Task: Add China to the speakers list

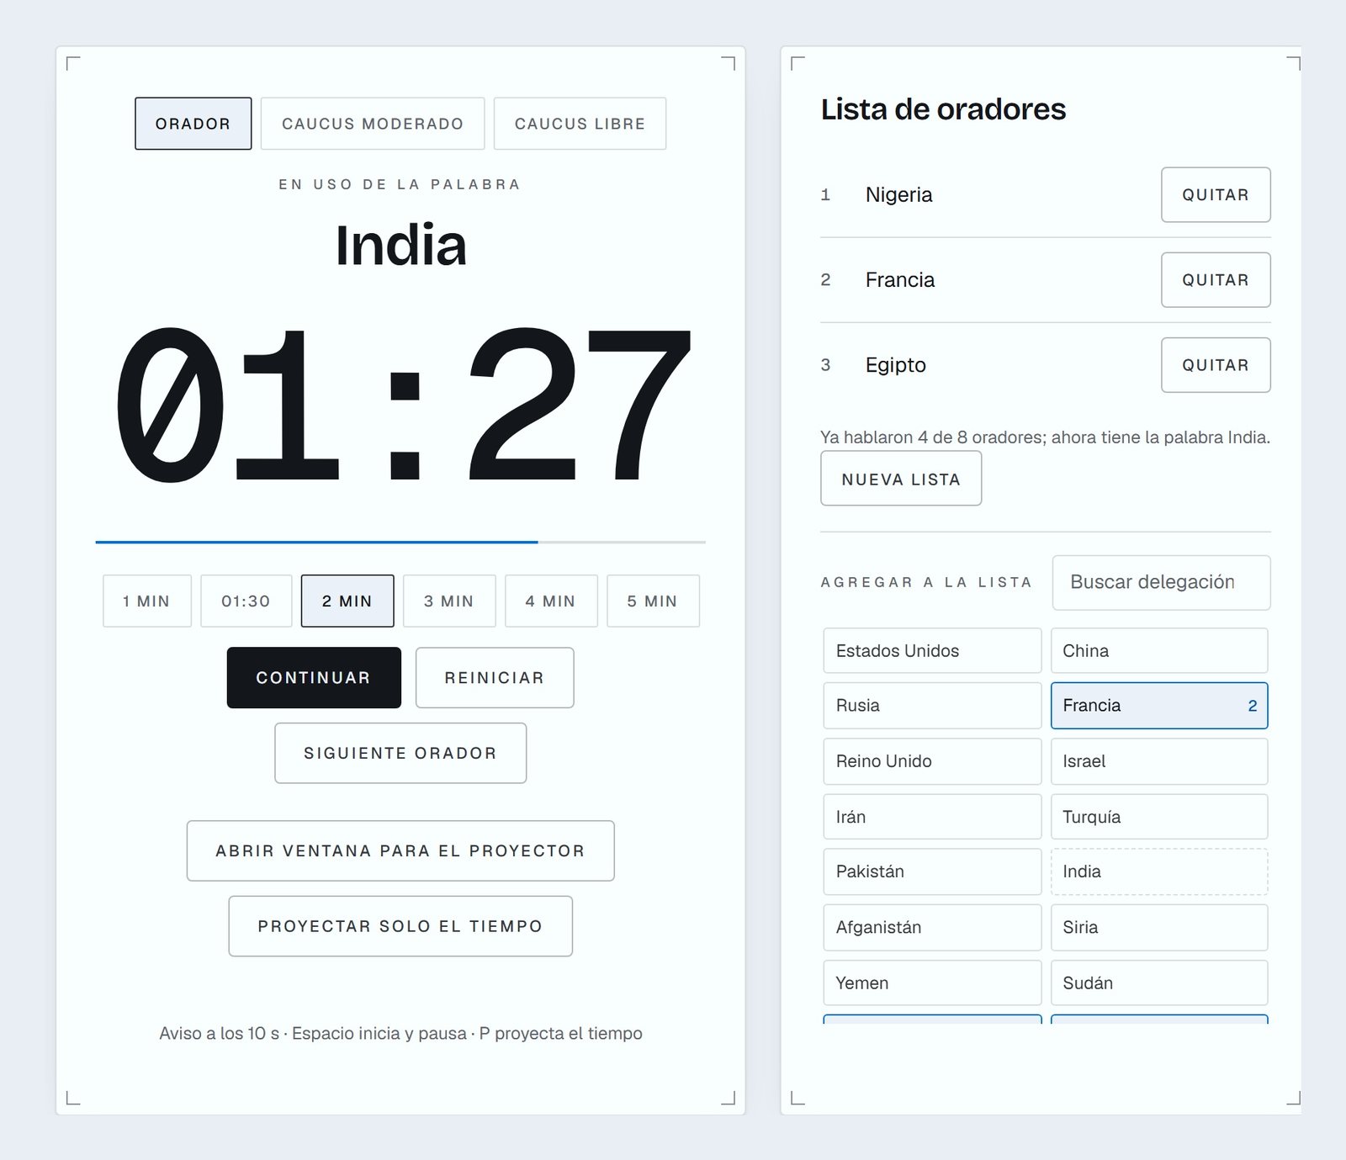Action: click(1159, 650)
